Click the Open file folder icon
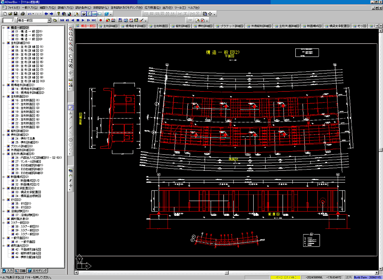The width and height of the screenshot is (383, 280). coord(10,14)
